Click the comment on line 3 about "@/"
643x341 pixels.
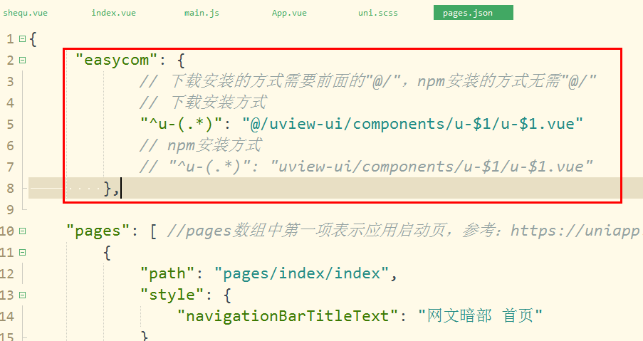point(367,81)
